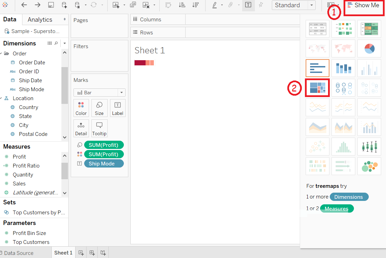Open the Tooltip mark card
The width and height of the screenshot is (386, 258).
click(x=99, y=128)
